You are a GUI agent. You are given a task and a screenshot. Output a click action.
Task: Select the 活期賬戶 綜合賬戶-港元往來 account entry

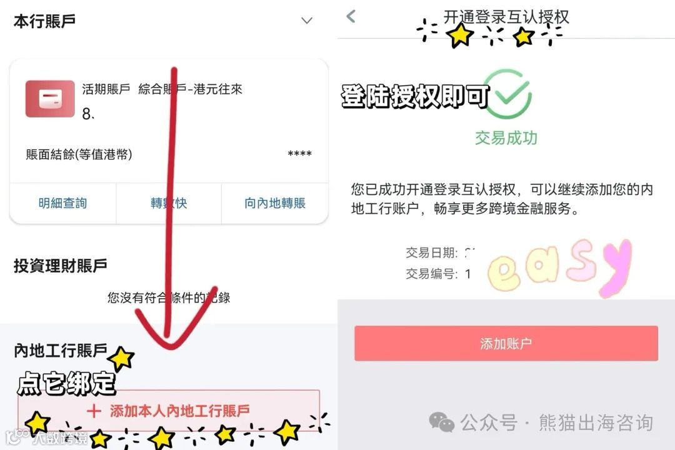[162, 89]
